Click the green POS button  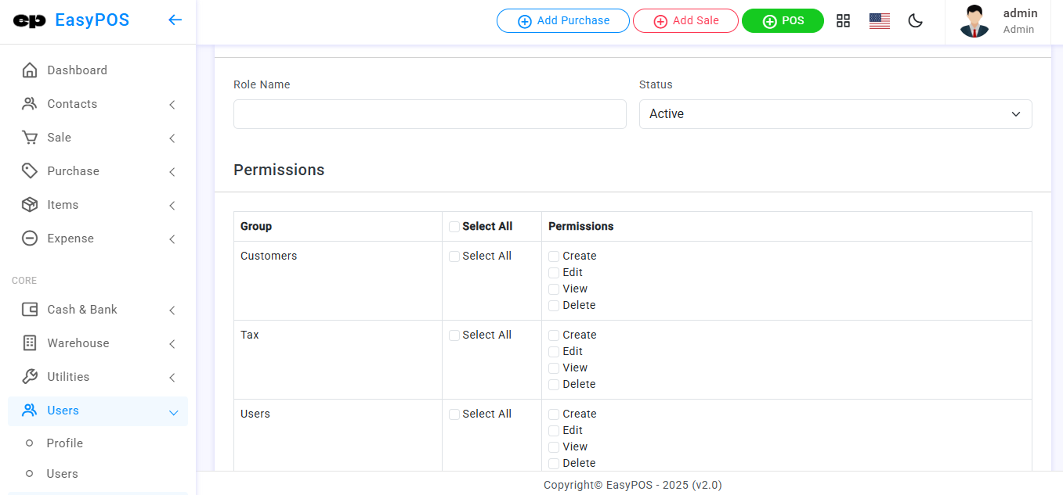point(783,21)
